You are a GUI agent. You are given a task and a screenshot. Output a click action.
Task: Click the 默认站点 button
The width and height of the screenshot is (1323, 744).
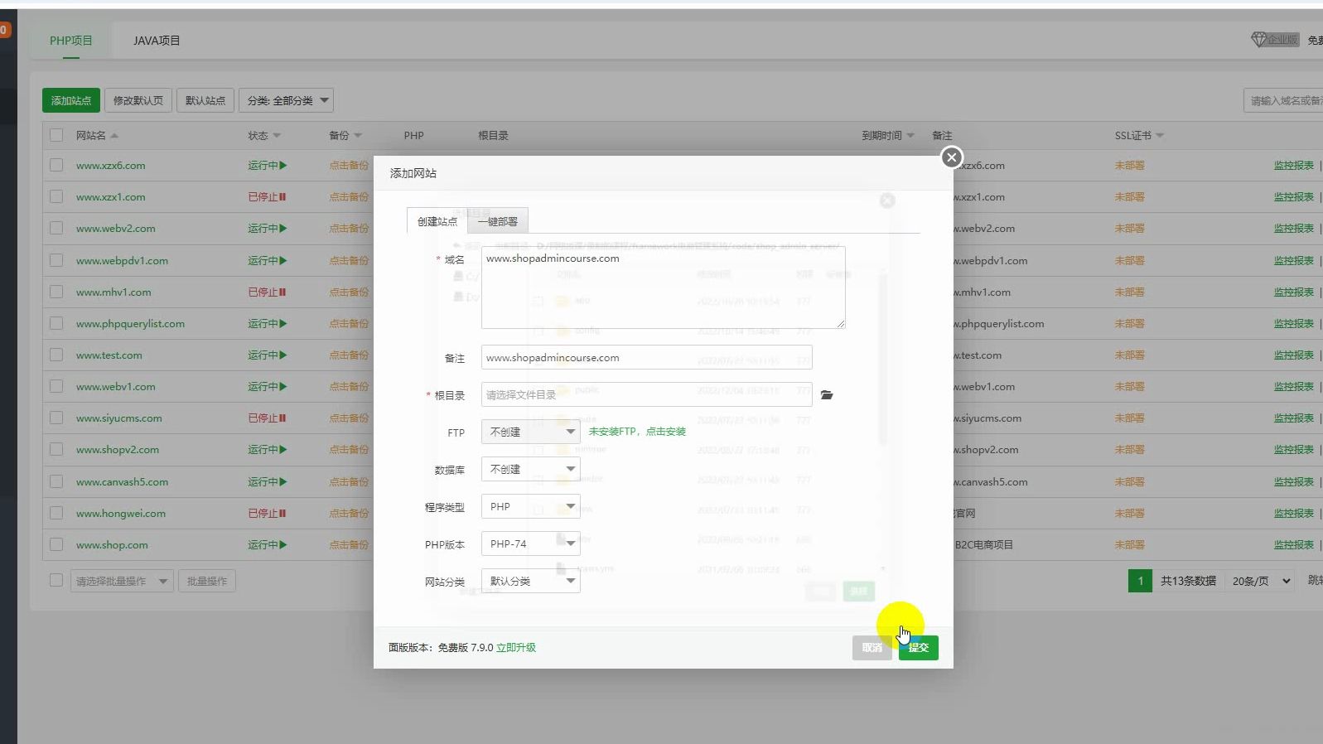[x=205, y=100]
